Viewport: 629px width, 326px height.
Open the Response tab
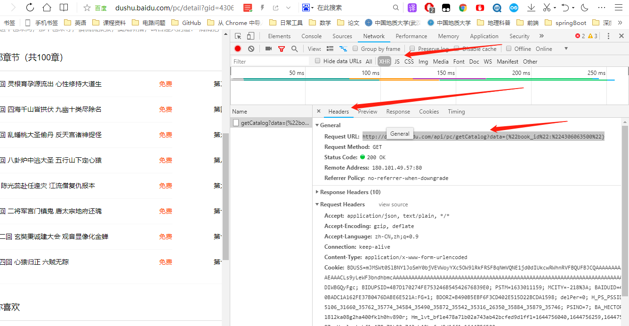pos(398,112)
